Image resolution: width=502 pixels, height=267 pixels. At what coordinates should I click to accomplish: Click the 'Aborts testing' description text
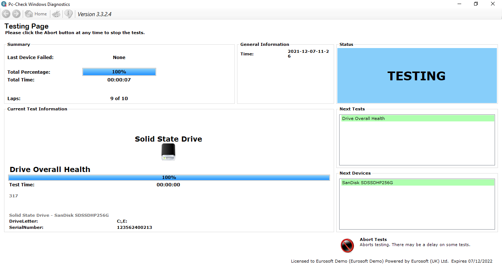(x=415, y=245)
